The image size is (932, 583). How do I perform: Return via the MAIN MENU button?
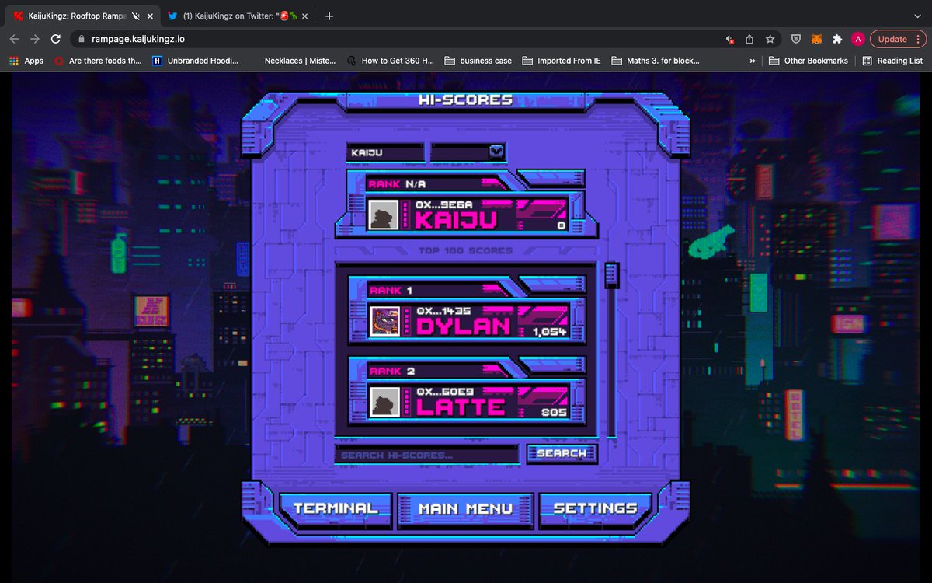(x=465, y=508)
